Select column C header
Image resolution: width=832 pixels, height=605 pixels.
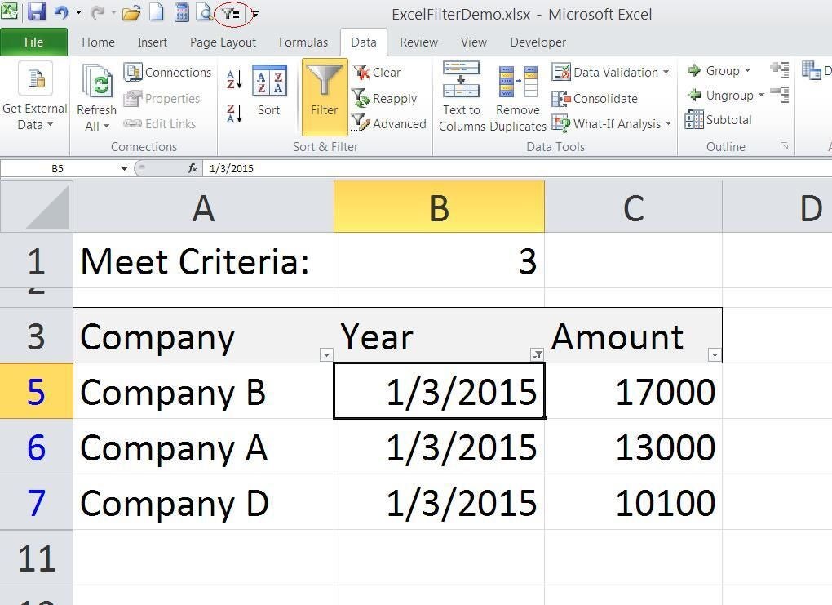633,208
